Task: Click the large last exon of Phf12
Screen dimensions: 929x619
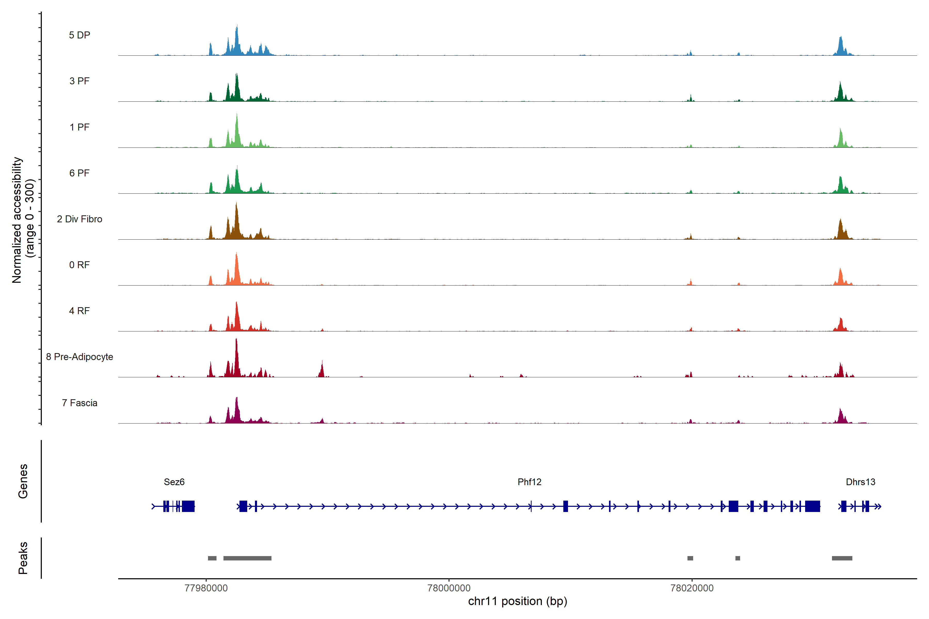Action: point(812,506)
